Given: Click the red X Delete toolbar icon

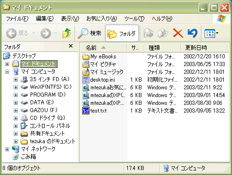Looking at the screenshot, I should point(178,33).
